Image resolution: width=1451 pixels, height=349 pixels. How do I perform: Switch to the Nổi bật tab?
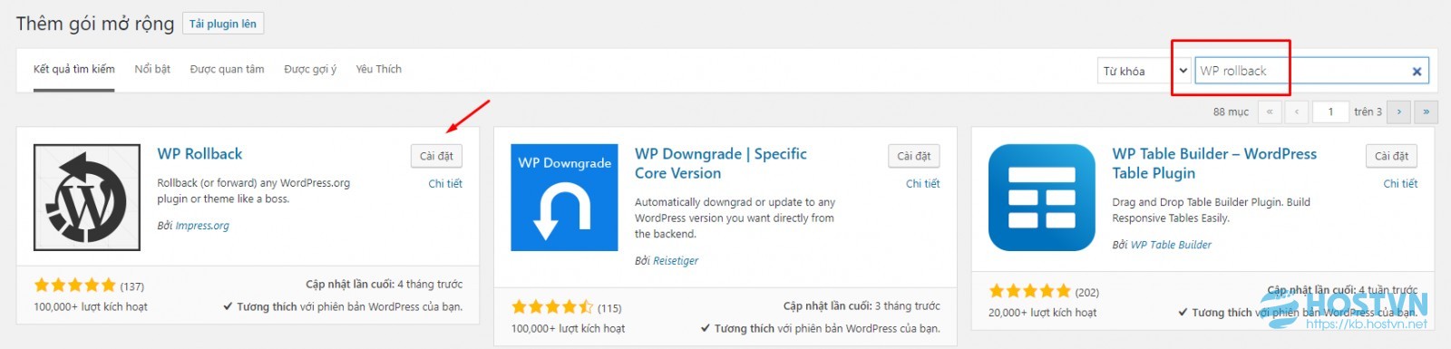[152, 69]
